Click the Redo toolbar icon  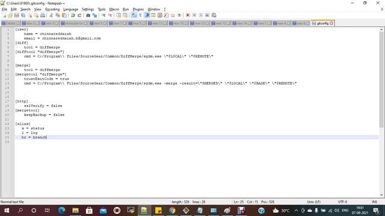tap(79, 15)
